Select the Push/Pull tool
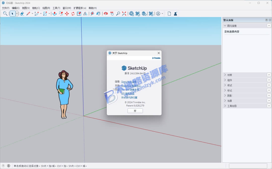Screen dimensions: 272x169 coord(55,14)
